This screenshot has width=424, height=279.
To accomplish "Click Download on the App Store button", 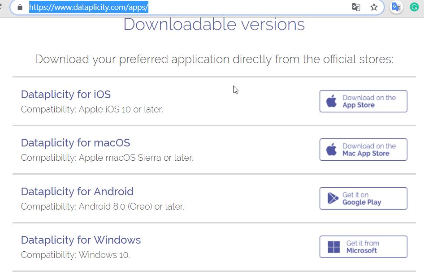I will tap(363, 101).
